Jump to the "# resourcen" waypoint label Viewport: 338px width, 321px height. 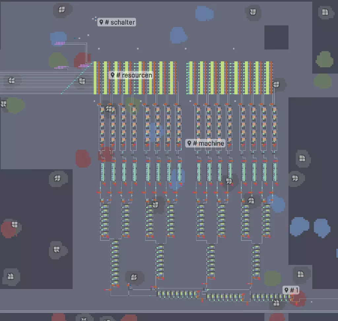point(131,75)
